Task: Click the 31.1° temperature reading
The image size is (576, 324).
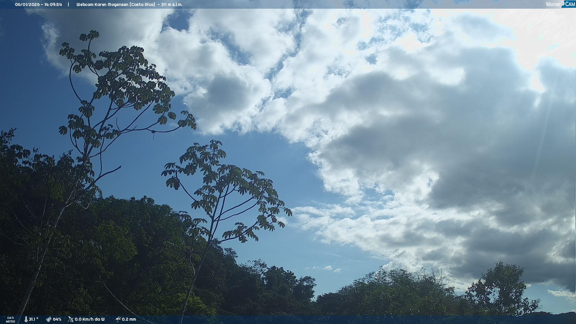Action: click(33, 319)
